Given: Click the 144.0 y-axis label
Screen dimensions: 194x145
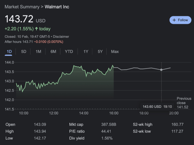Looking at the screenshot, I should (x=9, y=63).
